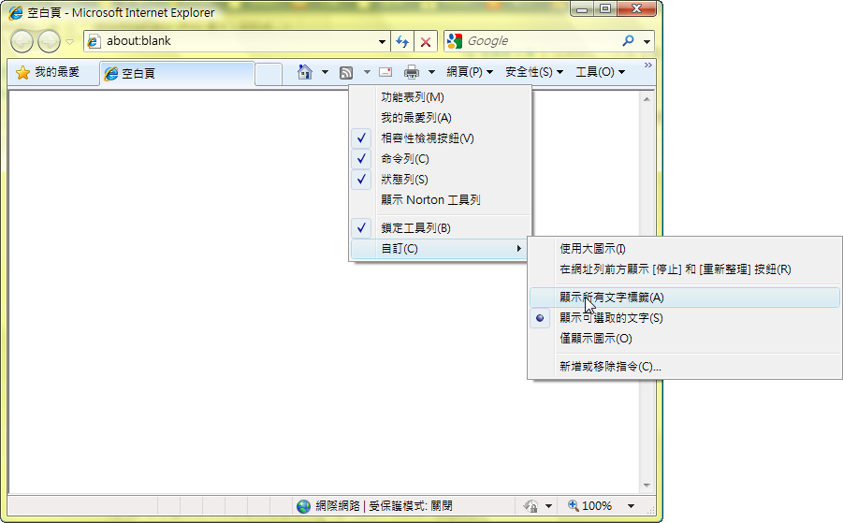Click the scrollbar up arrow

point(647,99)
